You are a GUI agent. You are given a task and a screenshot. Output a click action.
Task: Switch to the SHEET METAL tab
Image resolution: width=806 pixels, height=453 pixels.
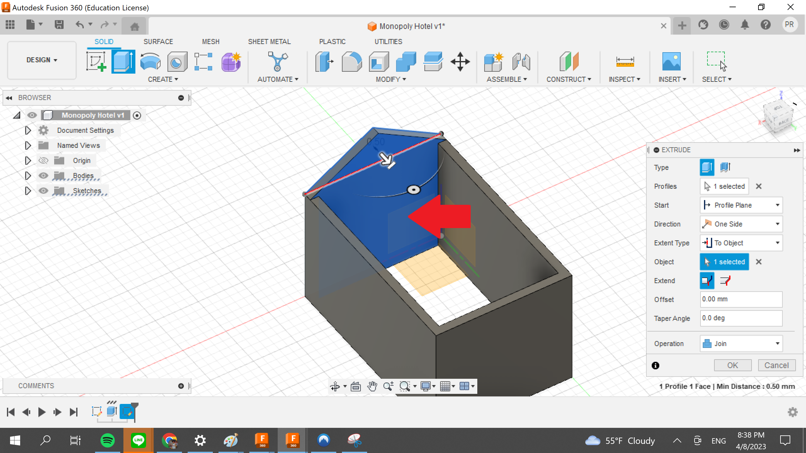[269, 41]
